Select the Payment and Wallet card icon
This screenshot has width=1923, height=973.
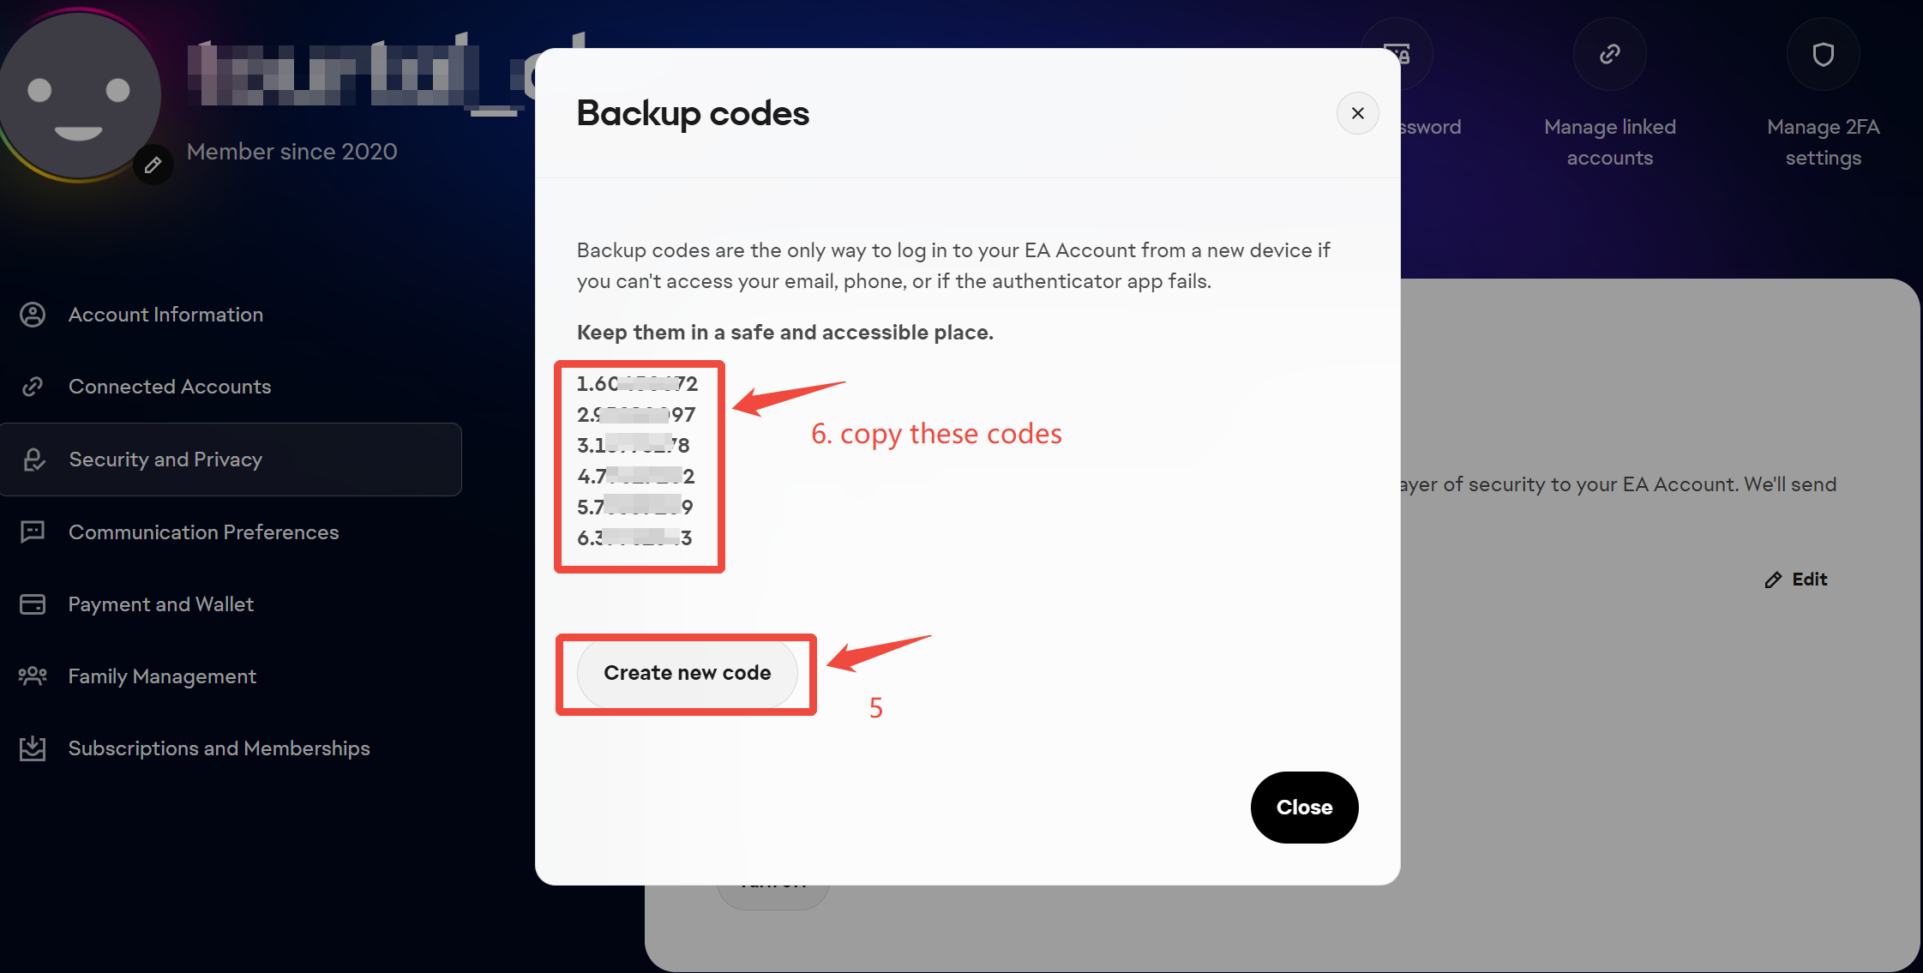pos(33,604)
